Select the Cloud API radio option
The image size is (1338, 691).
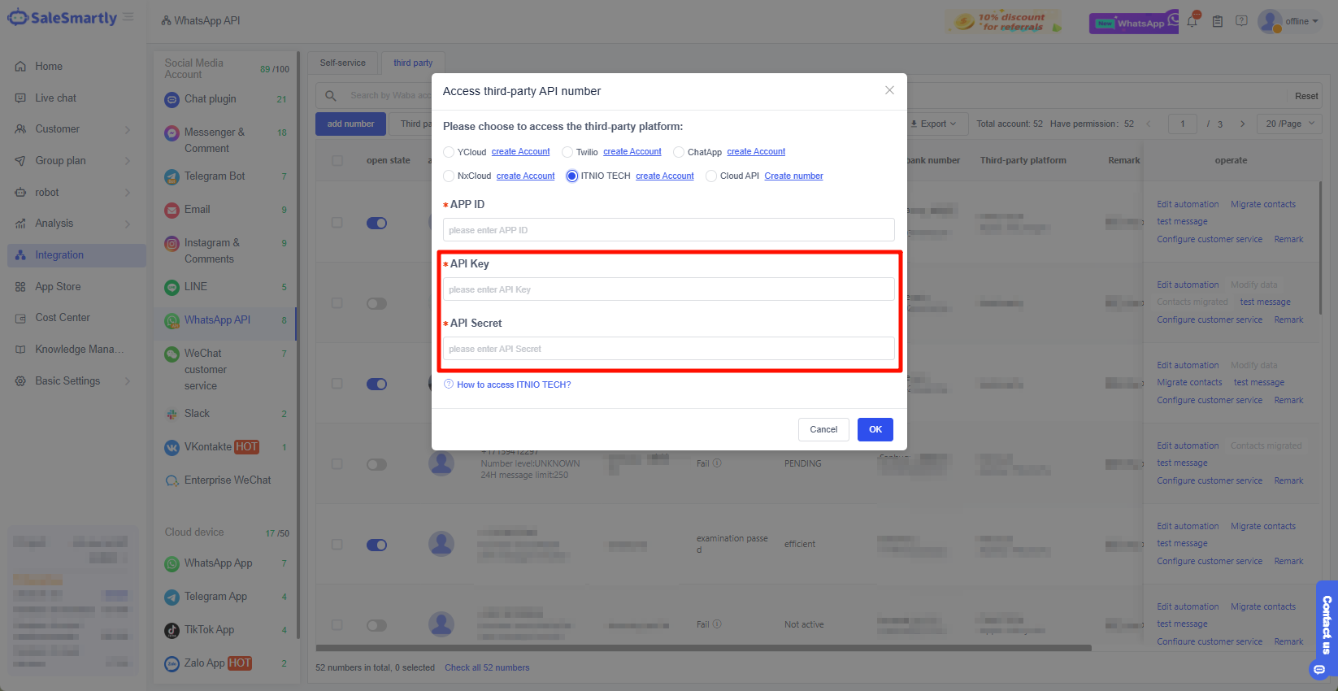pos(711,176)
